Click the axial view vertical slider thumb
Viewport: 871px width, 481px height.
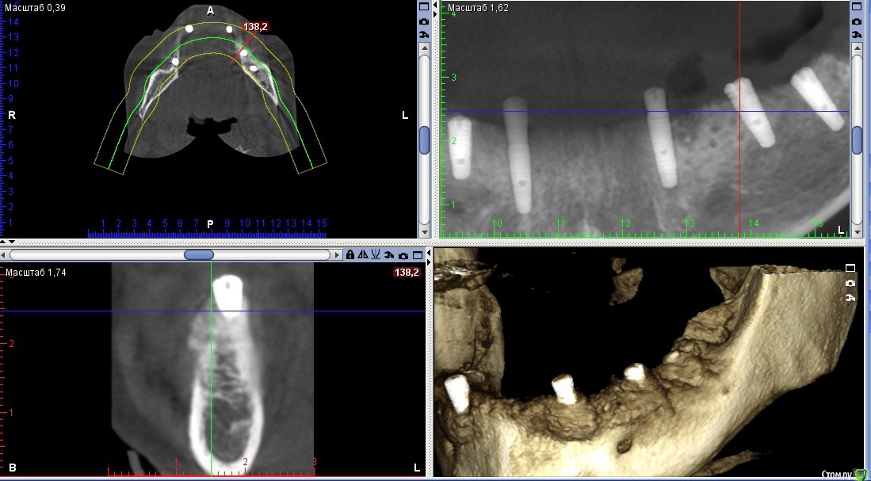[x=425, y=139]
